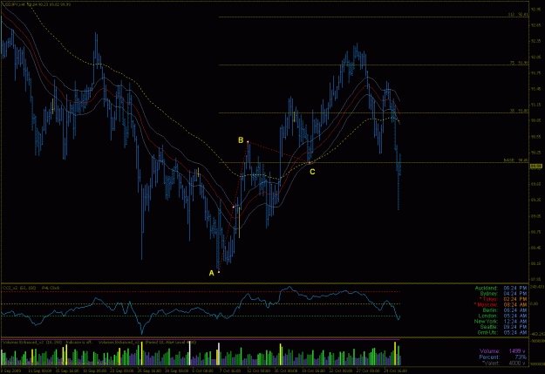The width and height of the screenshot is (545, 374).
Task: Select the BASE Fibonacci level label
Action: pyautogui.click(x=516, y=160)
